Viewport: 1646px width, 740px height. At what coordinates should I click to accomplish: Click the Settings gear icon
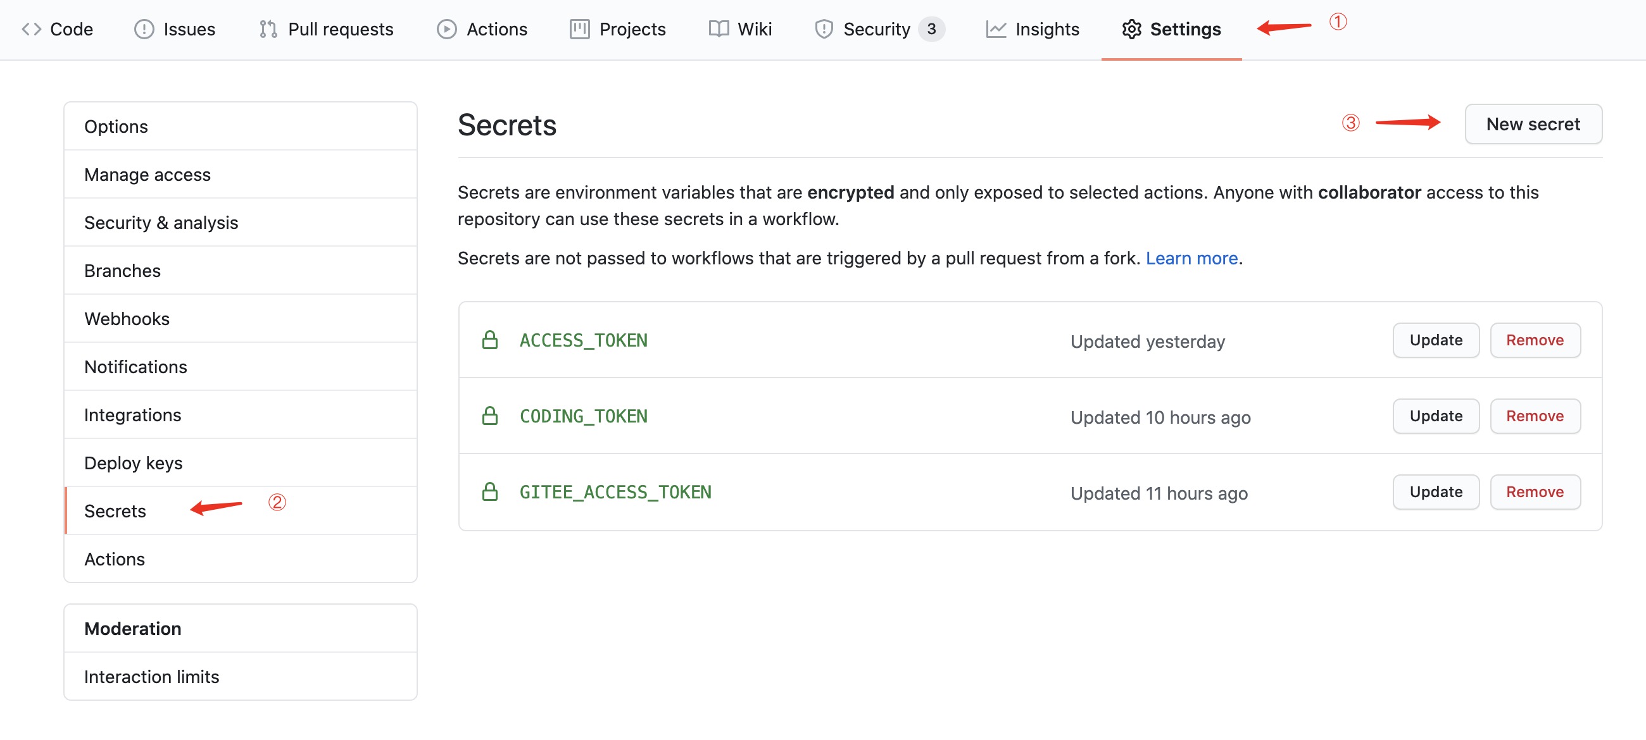(x=1133, y=28)
